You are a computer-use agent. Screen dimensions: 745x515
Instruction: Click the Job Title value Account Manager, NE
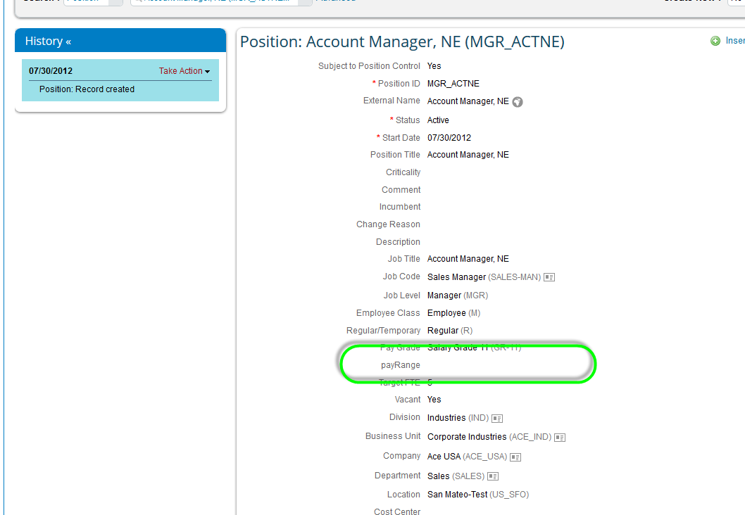click(468, 259)
